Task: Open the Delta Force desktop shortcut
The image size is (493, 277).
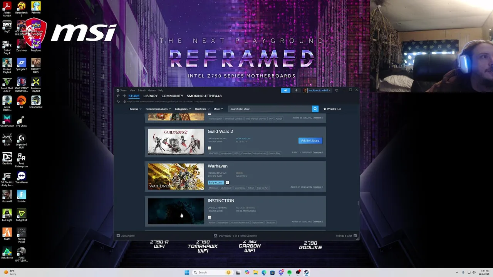Action: pos(7,253)
